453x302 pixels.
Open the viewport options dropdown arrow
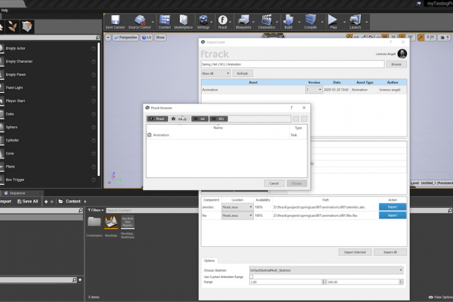coord(108,38)
